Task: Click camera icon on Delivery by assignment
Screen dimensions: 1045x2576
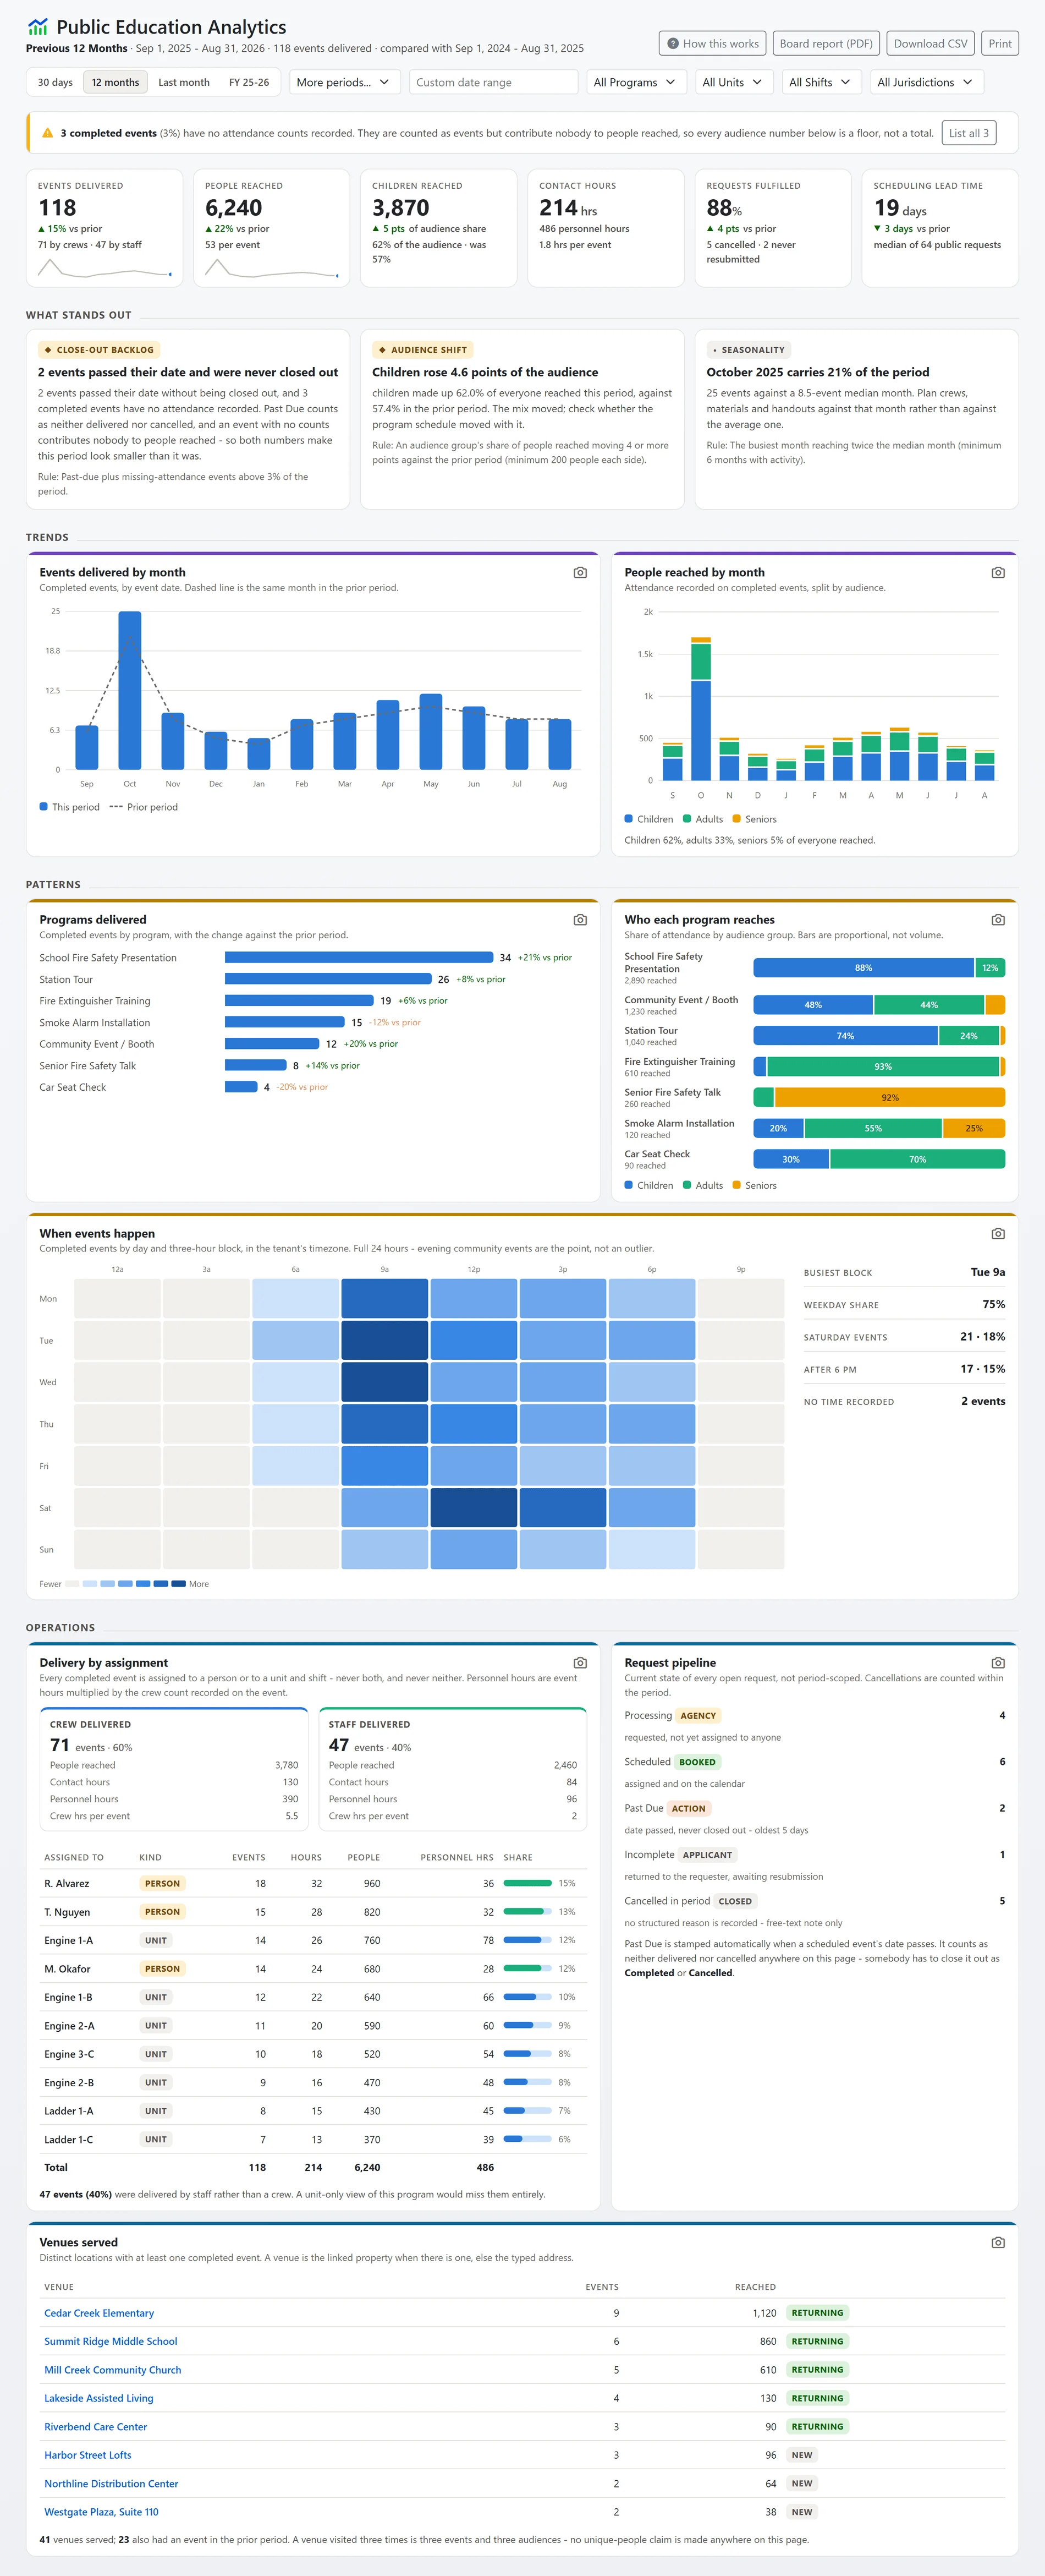Action: click(x=580, y=1663)
